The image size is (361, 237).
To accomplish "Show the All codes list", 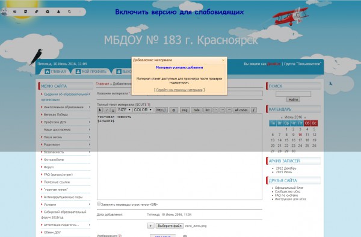I will [241, 110].
